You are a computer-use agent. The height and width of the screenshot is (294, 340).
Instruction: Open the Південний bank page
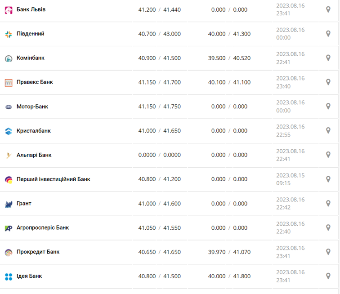31,34
